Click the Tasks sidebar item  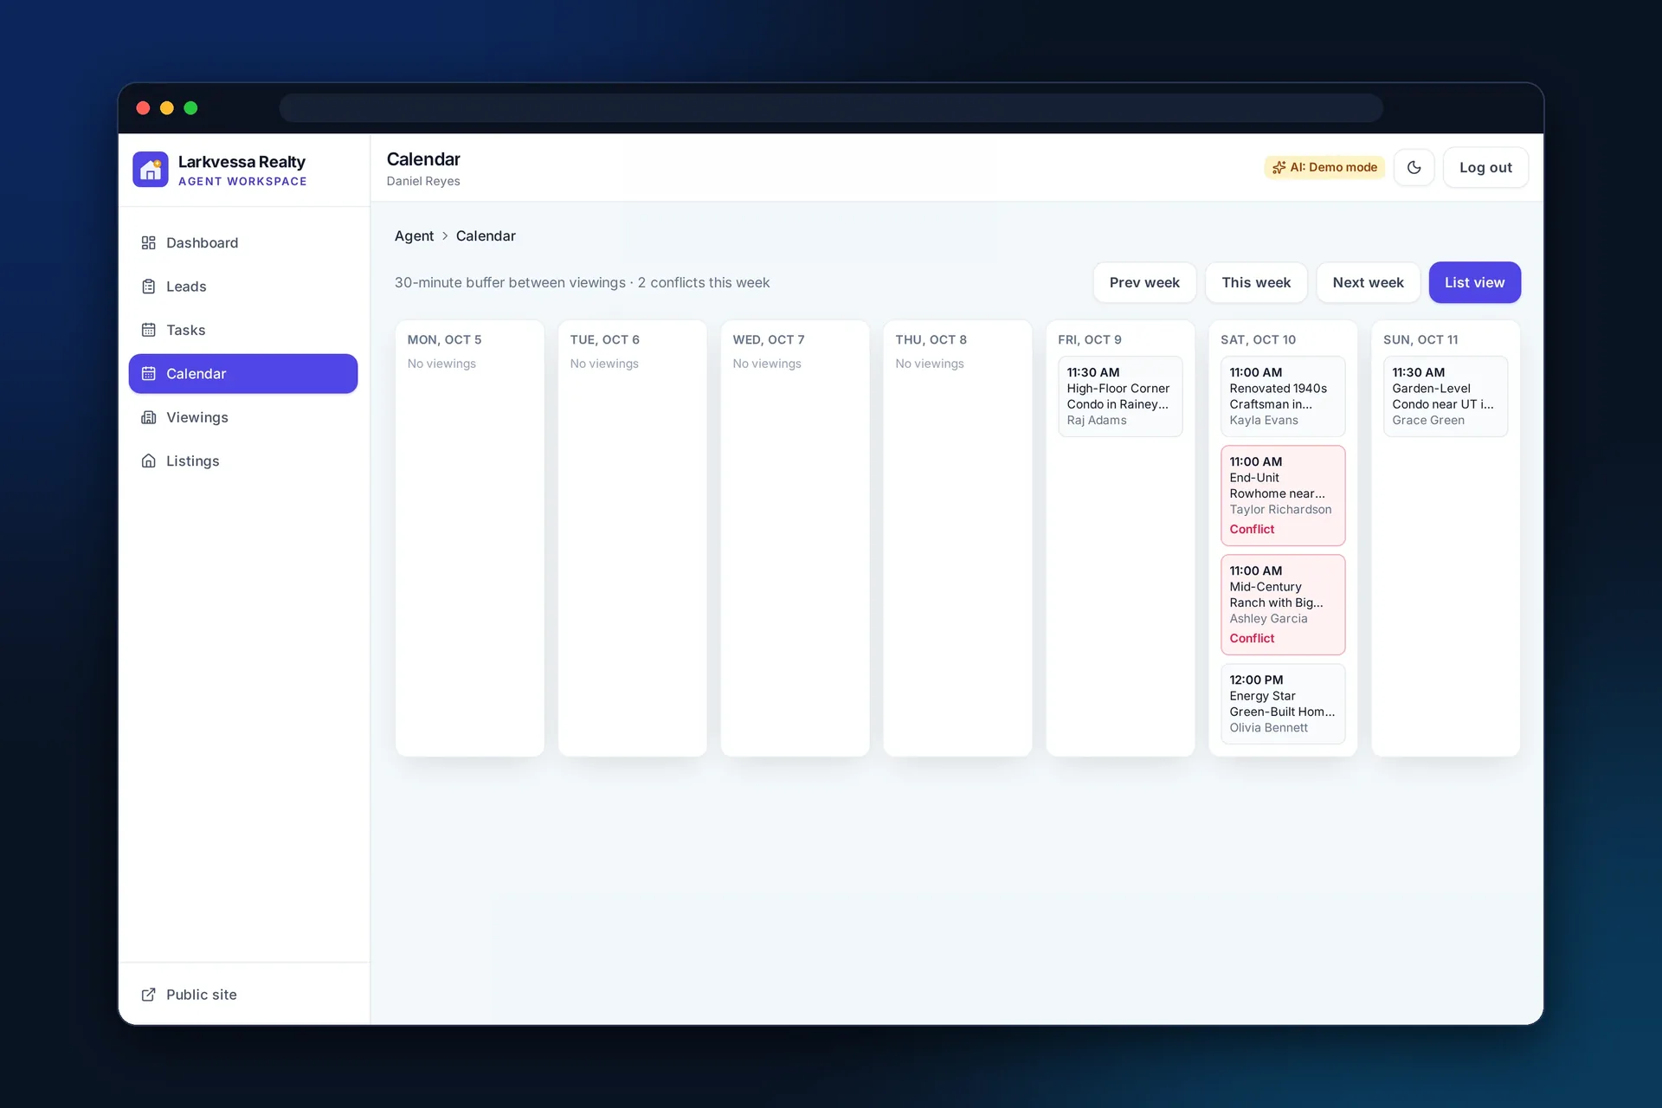(243, 330)
